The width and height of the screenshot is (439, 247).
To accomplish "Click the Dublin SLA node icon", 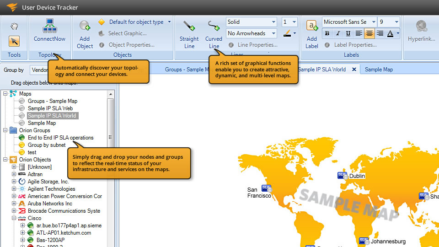I will coord(342,176).
